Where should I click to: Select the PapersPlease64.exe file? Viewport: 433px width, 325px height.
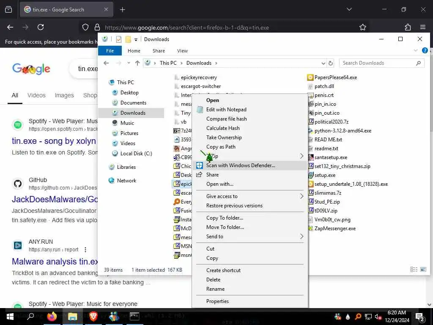pos(332,78)
